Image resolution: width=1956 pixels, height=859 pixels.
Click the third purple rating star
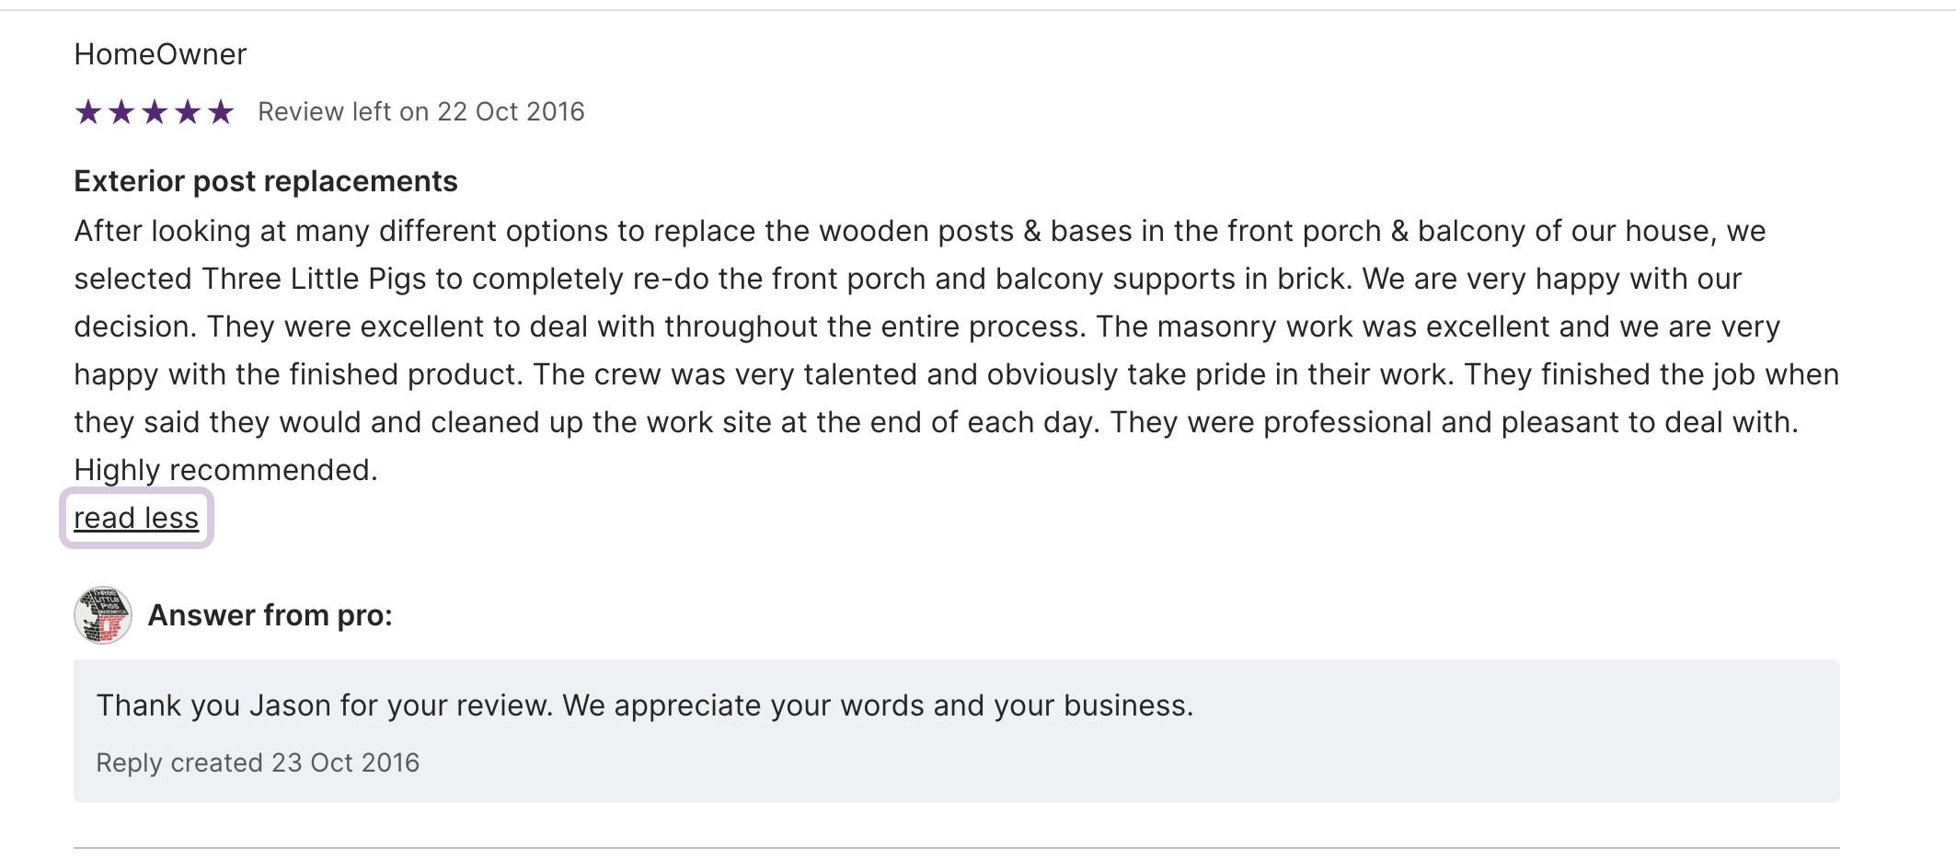tap(155, 112)
